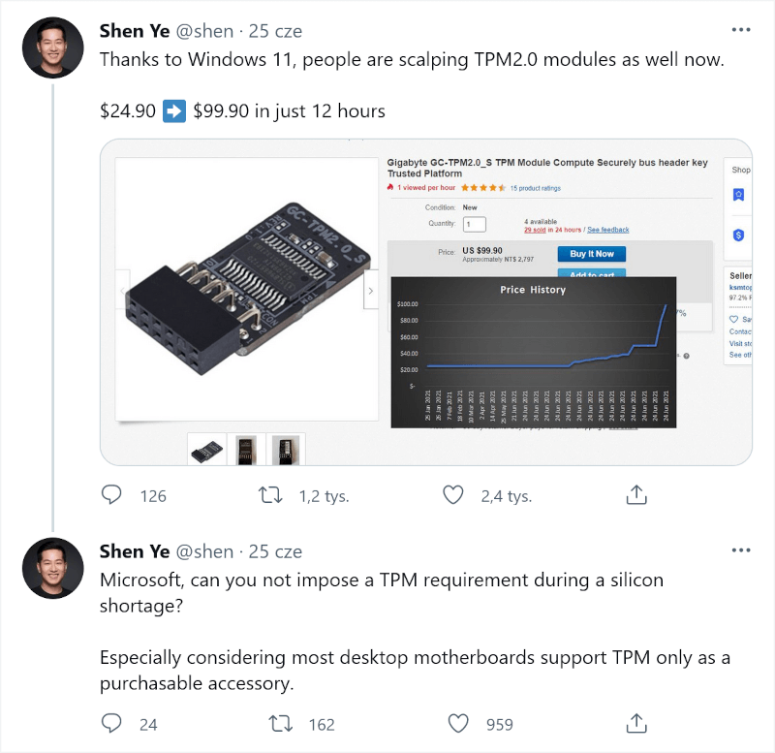Like the tweet with 959 likes

(x=458, y=723)
